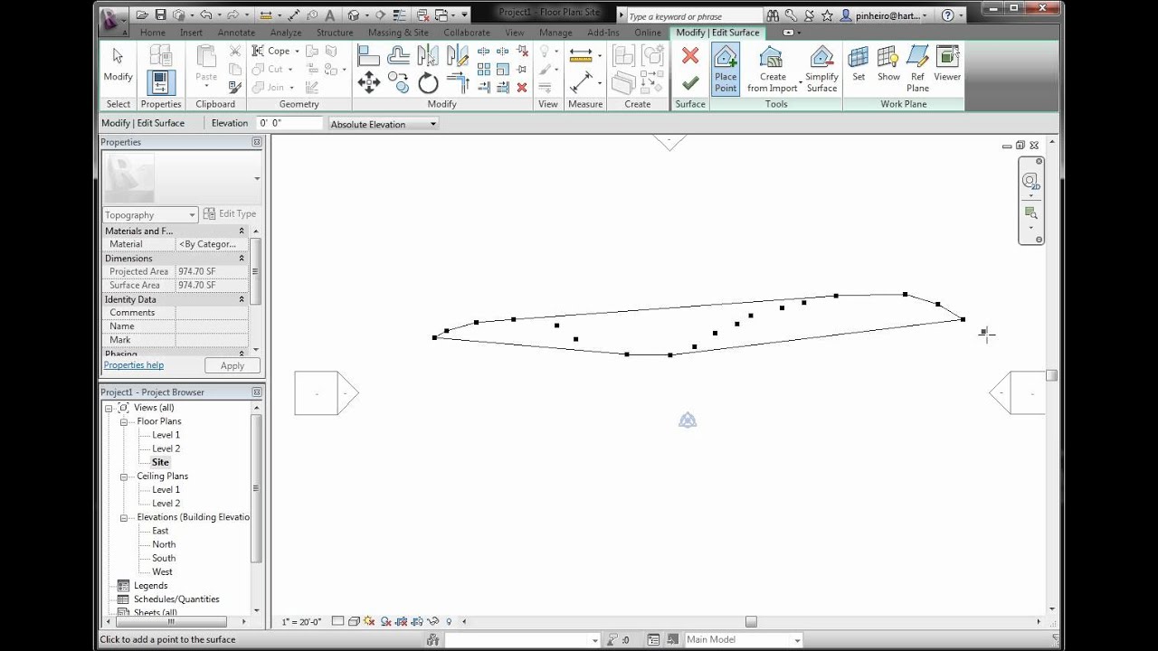Select the Rotate tool in Modify panel
The image size is (1158, 651).
427,83
